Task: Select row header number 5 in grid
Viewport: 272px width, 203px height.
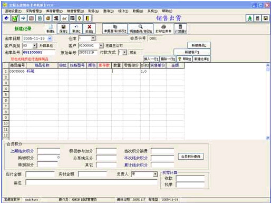Action: coord(6,94)
